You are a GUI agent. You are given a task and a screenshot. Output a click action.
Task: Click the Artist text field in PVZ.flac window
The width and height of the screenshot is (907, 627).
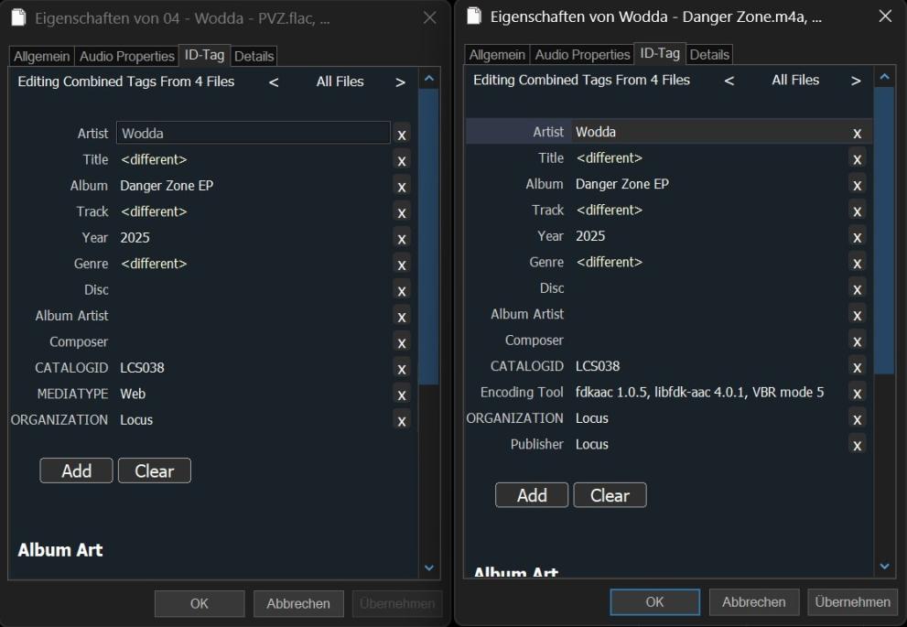coord(253,134)
